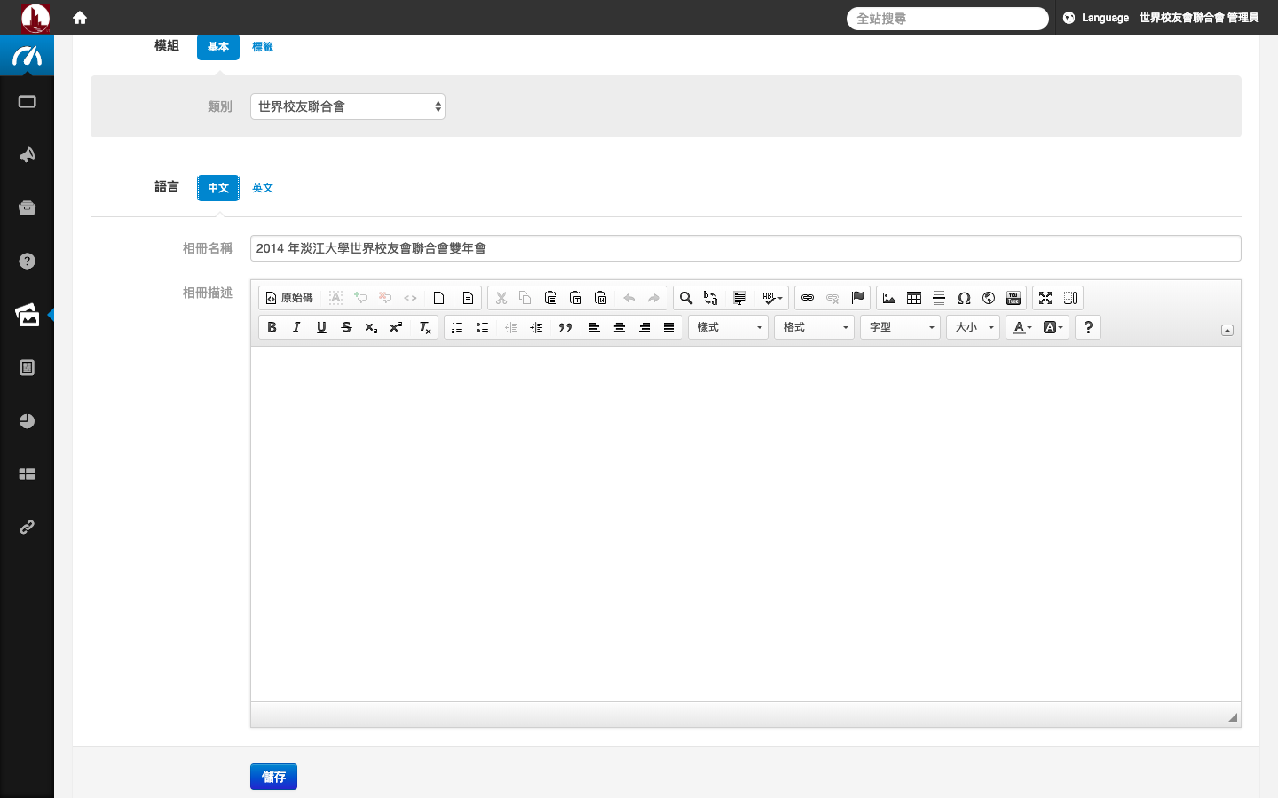Toggle bold formatting

272,327
